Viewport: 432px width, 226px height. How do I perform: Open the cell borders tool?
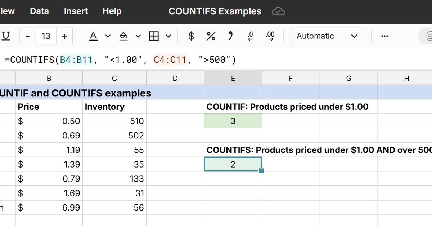[x=154, y=36]
